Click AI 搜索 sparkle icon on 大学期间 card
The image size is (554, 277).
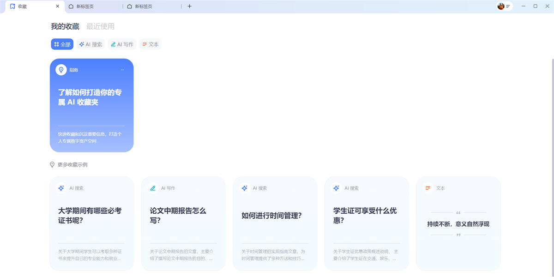point(61,188)
